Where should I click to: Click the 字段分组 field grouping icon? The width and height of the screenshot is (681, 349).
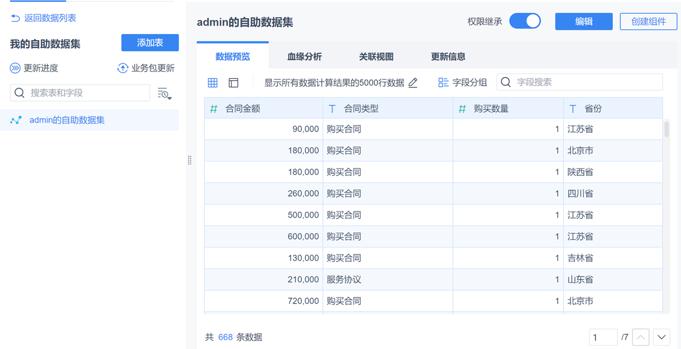[443, 83]
